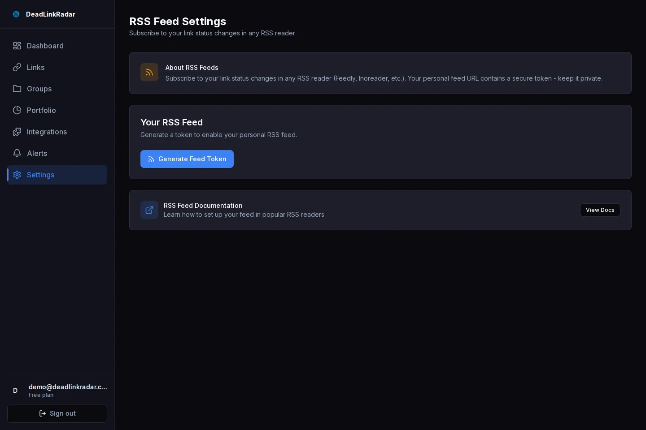The image size is (646, 430).
Task: Click the About RSS Feeds heading
Action: coord(192,68)
